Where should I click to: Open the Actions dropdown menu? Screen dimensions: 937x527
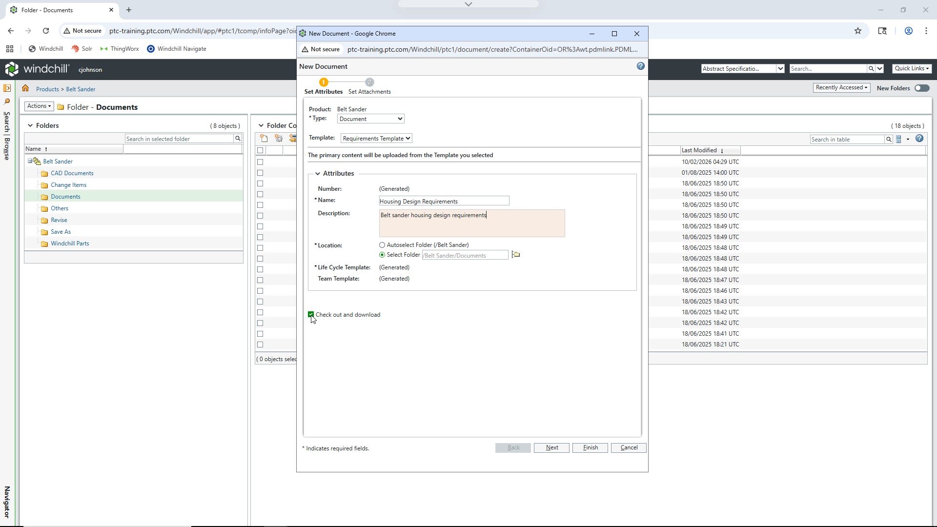(x=39, y=106)
